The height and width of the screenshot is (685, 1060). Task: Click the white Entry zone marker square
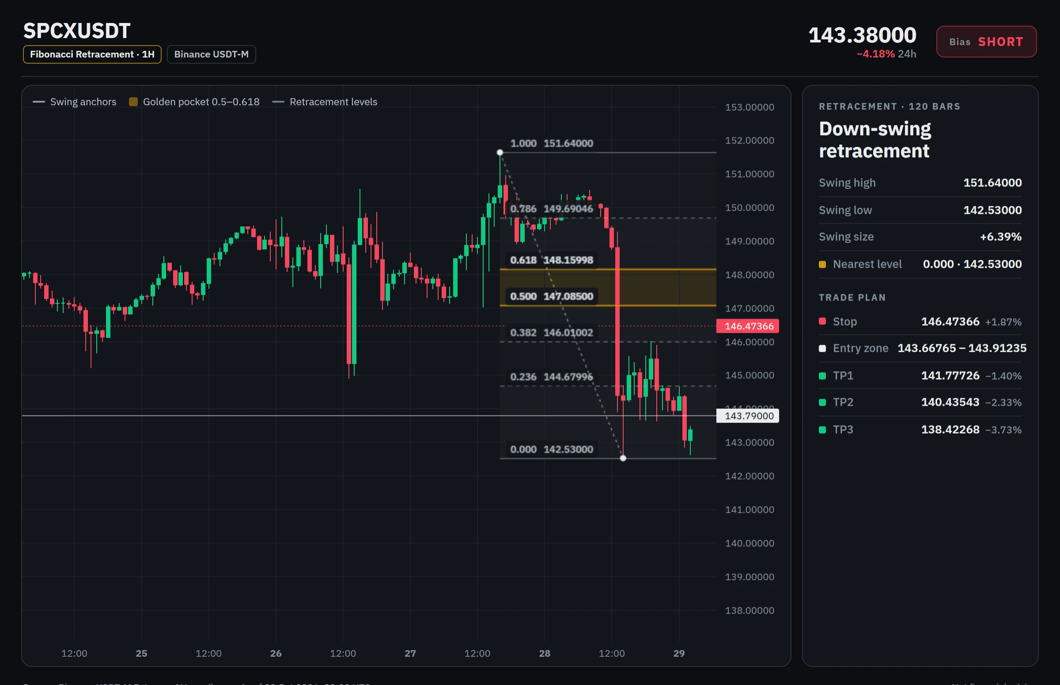pyautogui.click(x=822, y=348)
